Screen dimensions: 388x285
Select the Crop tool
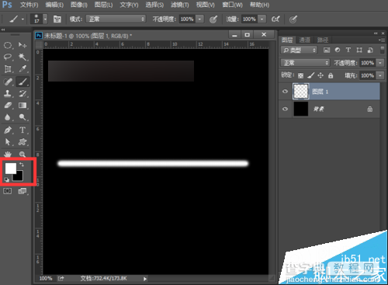pyautogui.click(x=8, y=69)
